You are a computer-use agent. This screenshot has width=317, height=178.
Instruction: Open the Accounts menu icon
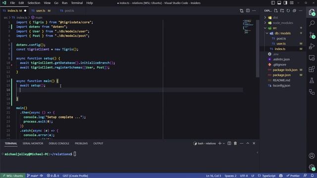312,156
